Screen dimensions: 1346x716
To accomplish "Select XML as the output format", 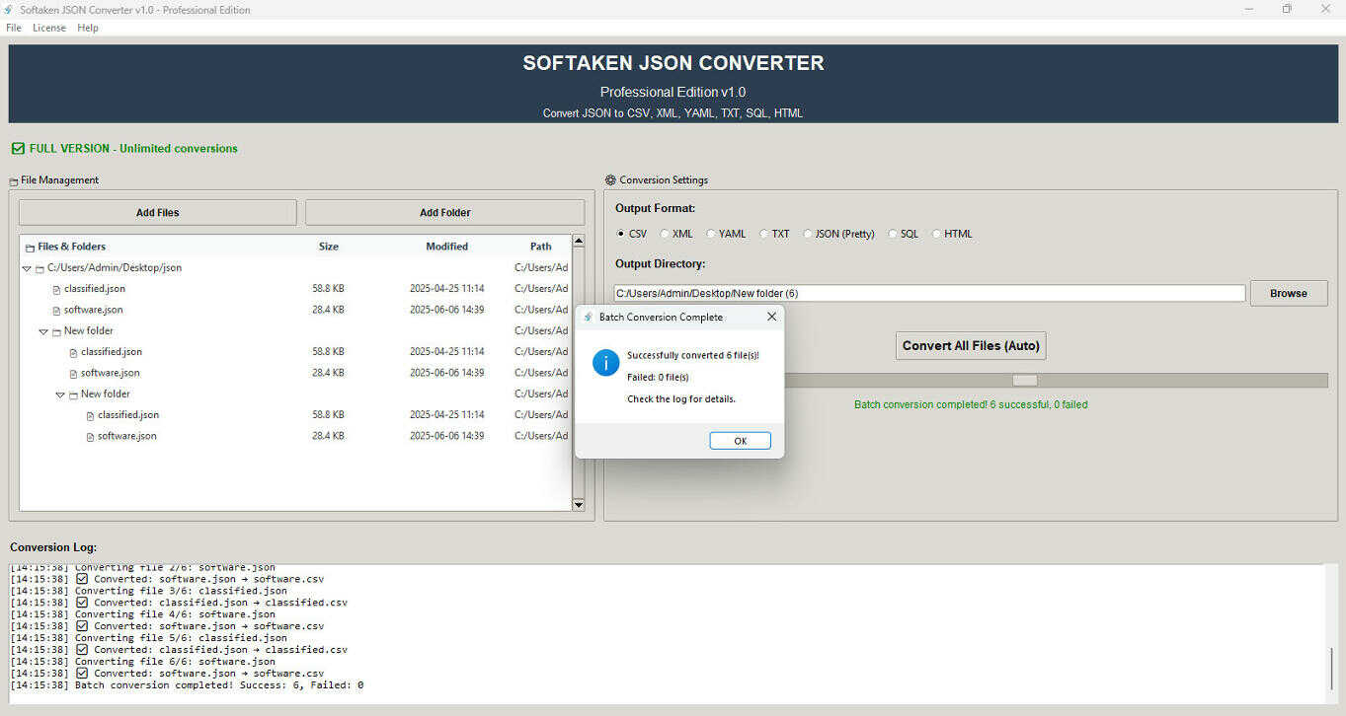I will pos(665,234).
